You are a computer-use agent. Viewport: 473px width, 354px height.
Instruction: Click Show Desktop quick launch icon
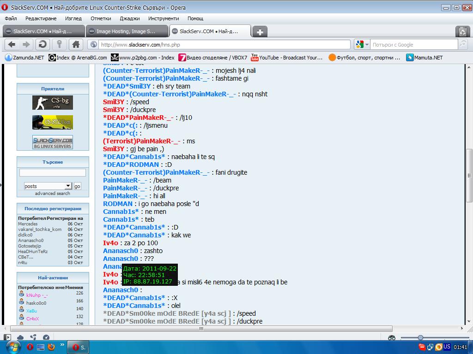(41, 347)
